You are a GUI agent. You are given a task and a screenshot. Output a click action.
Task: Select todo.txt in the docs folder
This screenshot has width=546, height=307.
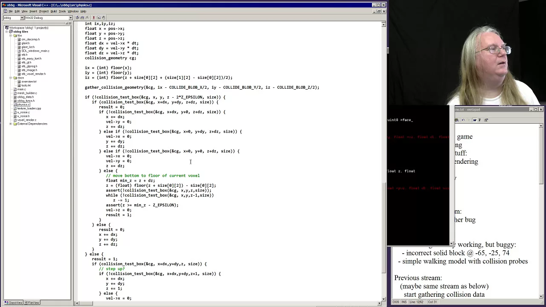(x=26, y=85)
